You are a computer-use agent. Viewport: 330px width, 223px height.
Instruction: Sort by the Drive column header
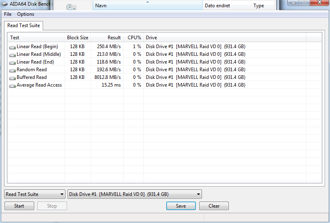(x=225, y=38)
